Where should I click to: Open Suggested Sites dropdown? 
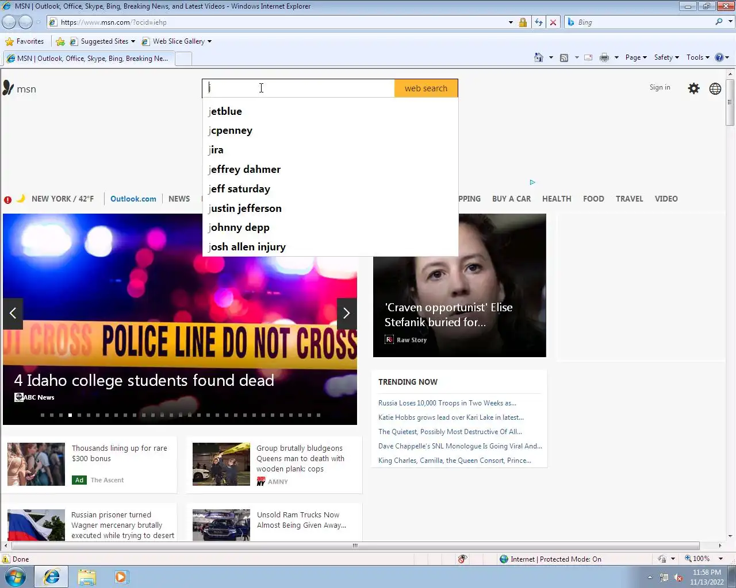133,41
